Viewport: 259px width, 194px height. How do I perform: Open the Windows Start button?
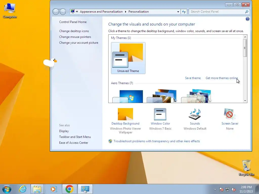[x=7, y=189]
